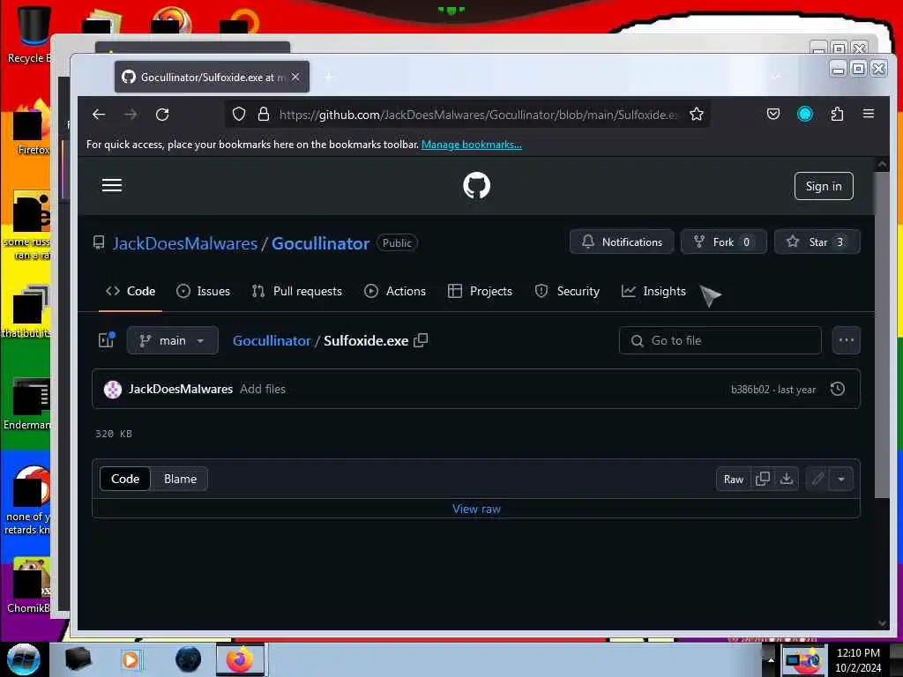Expand the file tree side panel

tap(107, 340)
